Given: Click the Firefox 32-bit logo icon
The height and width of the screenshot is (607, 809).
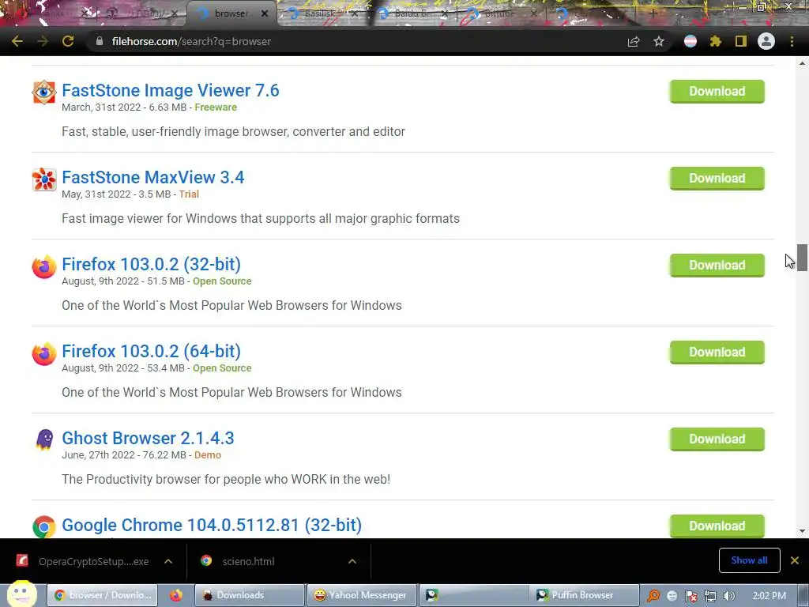Looking at the screenshot, I should tap(44, 266).
